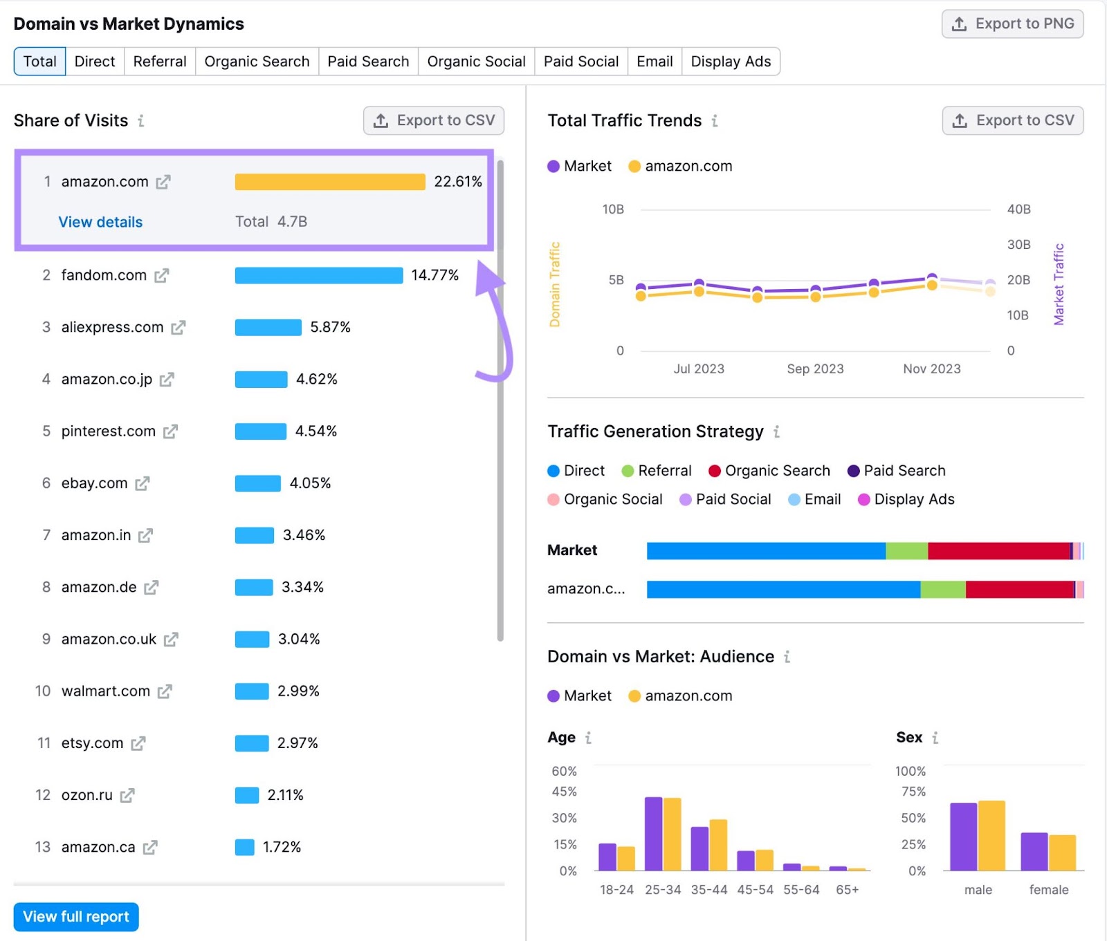
Task: Click external link icon beside aliexpress.com
Action: (179, 327)
